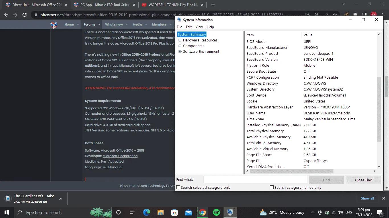Open Cortana circle icon on taskbar
389x218 pixels.
(x=118, y=212)
